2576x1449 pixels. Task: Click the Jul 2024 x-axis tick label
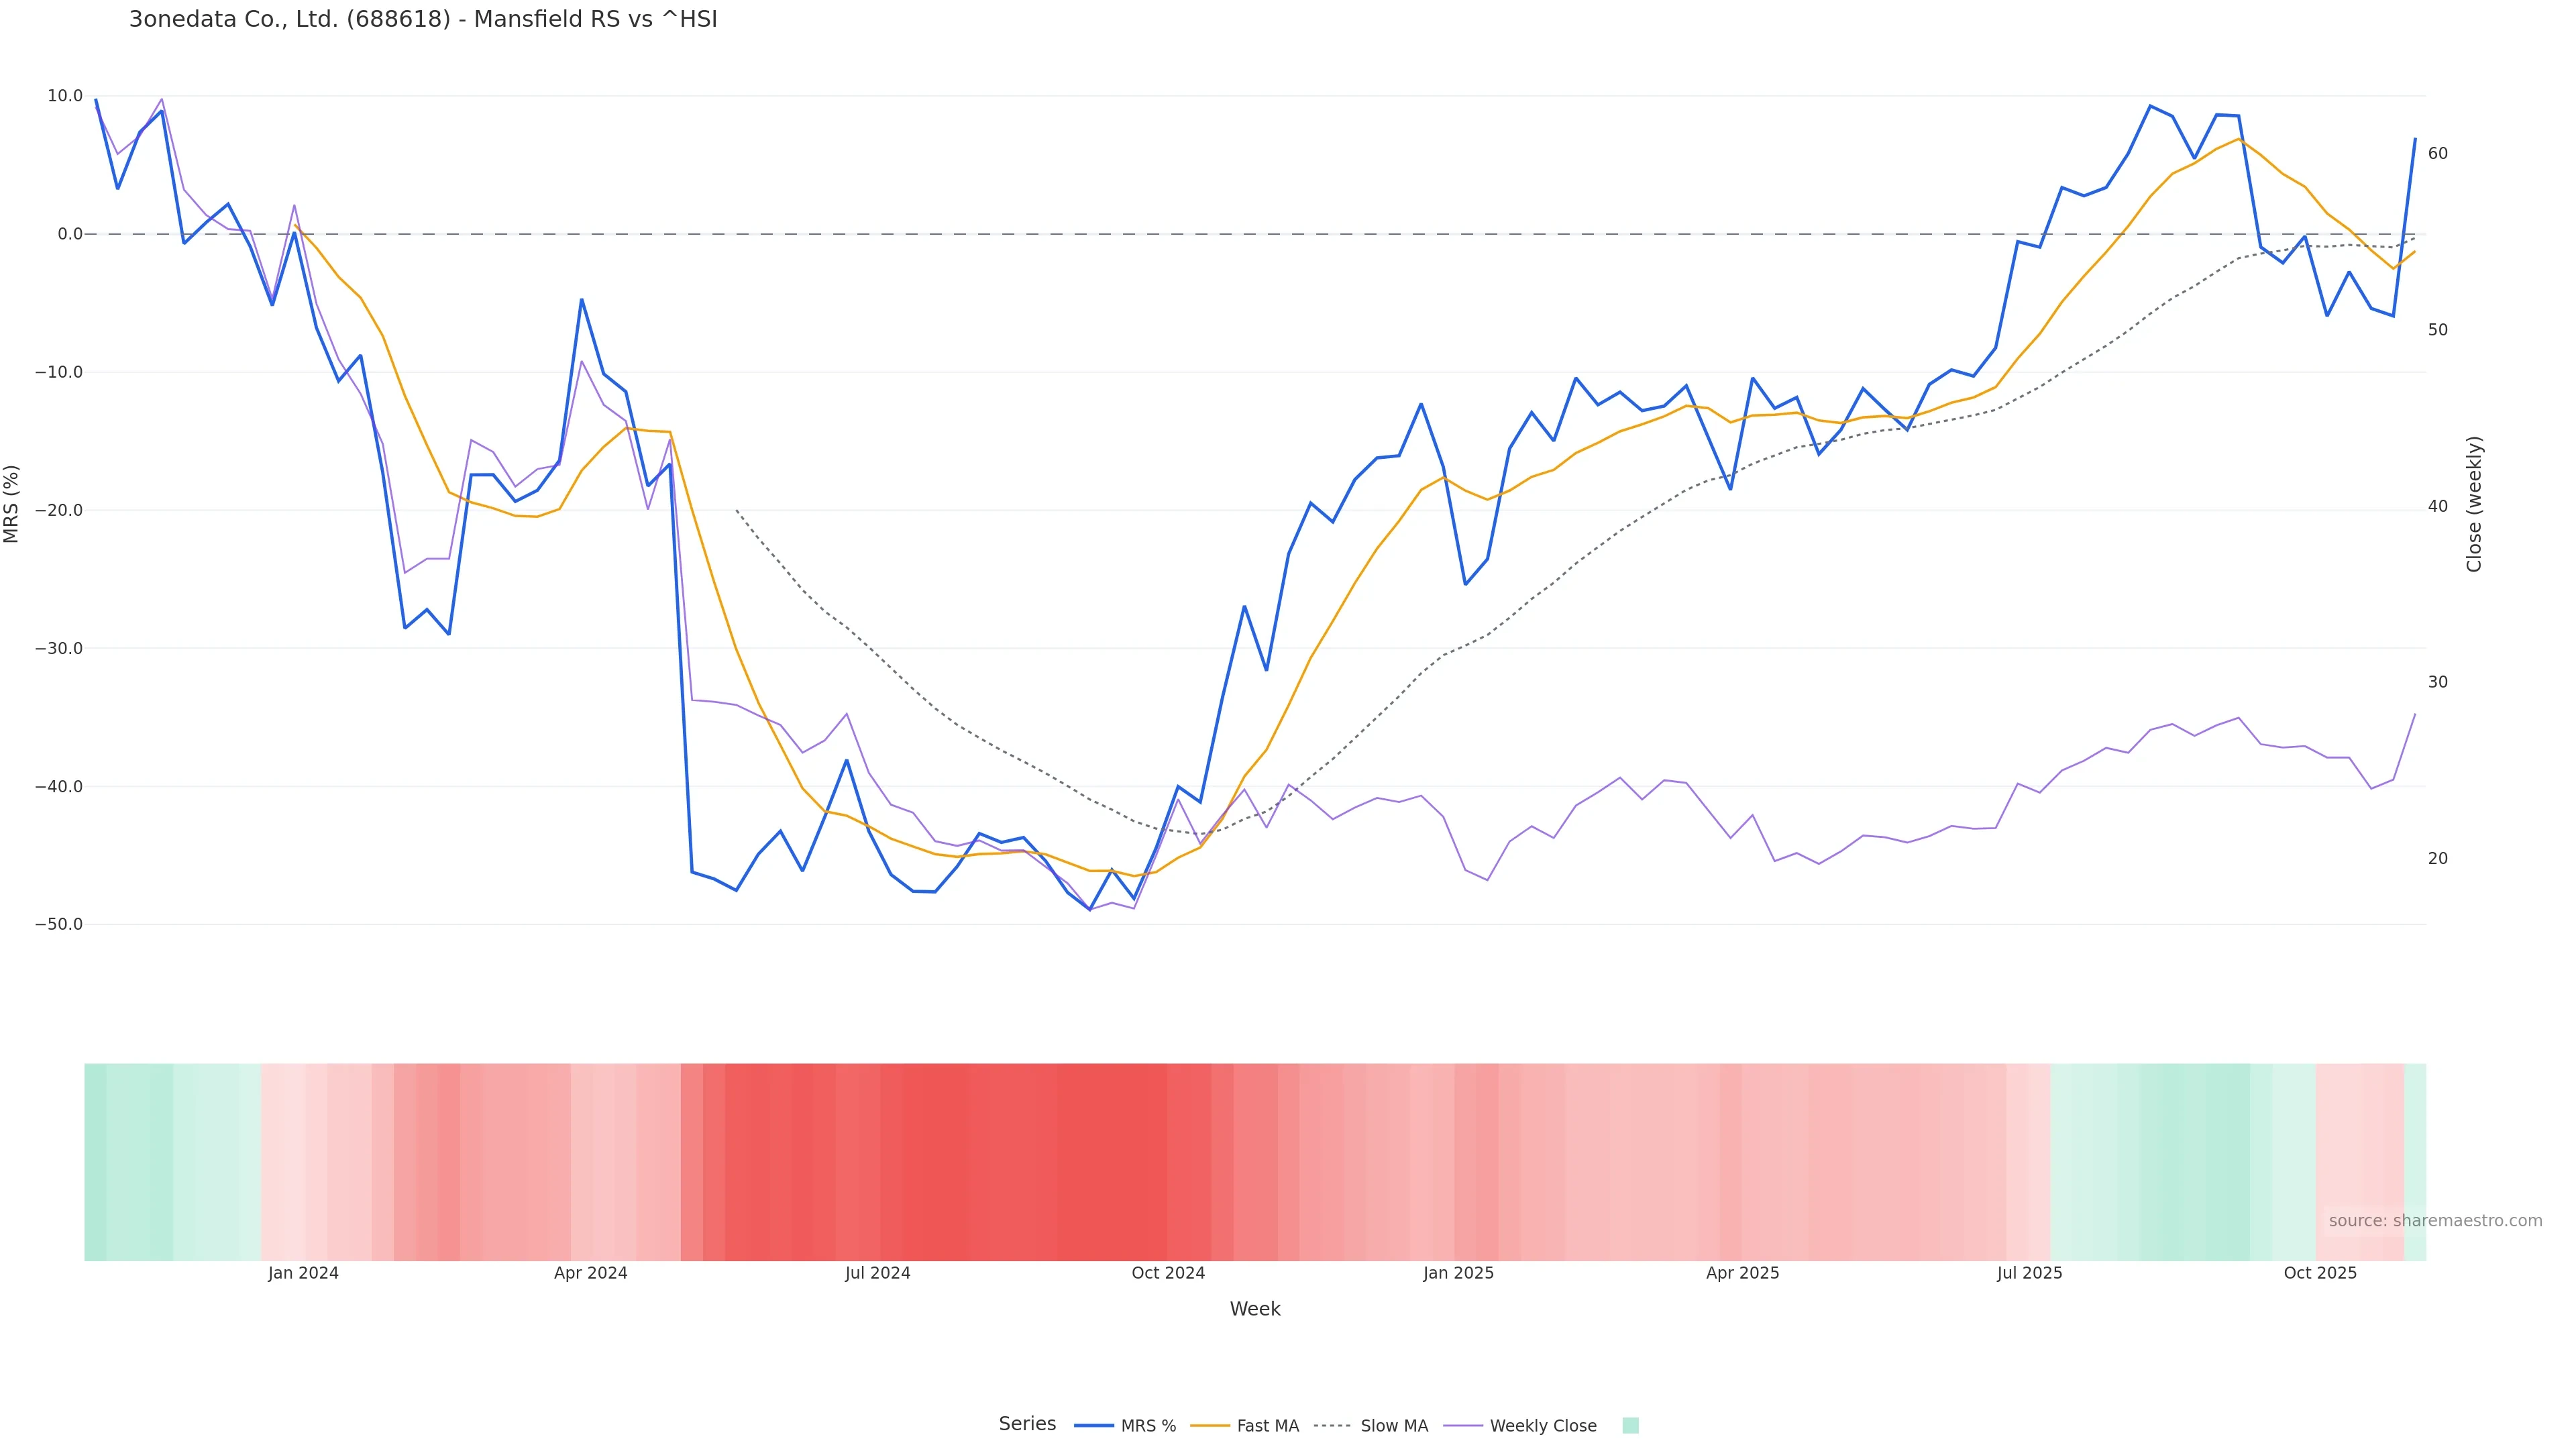(x=878, y=1273)
